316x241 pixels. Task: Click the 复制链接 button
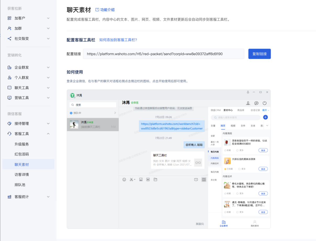tap(259, 54)
